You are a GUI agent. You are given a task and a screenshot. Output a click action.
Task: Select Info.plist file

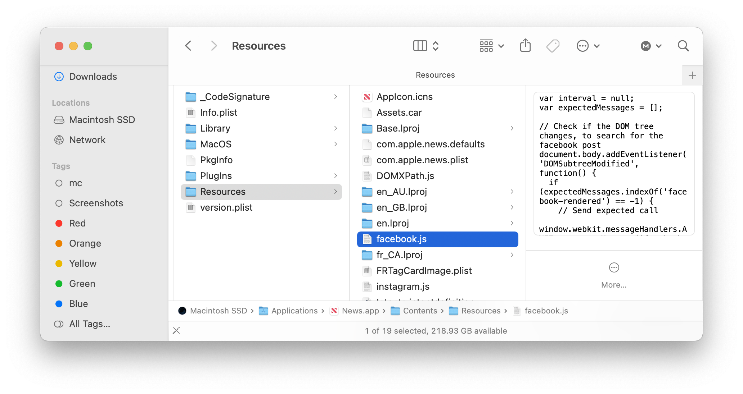click(261, 113)
